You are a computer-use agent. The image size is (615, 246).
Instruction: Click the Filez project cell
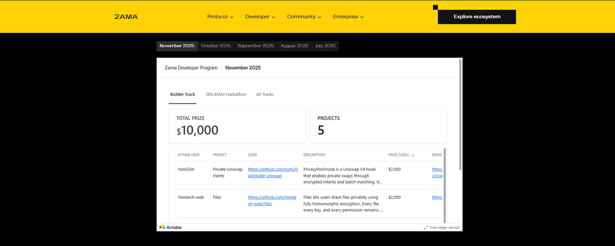coord(217,197)
